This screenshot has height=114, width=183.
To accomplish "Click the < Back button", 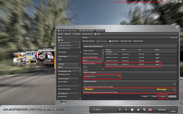I will coord(154,96).
